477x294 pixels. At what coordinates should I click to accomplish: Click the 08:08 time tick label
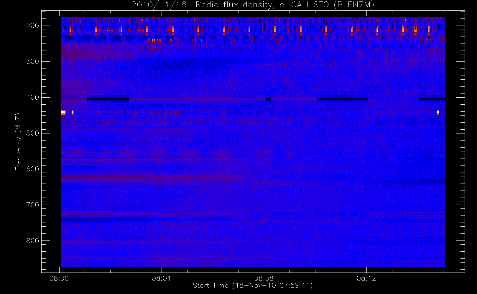click(x=264, y=278)
